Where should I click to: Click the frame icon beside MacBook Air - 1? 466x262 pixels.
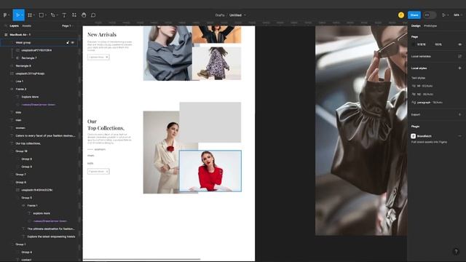point(6,35)
